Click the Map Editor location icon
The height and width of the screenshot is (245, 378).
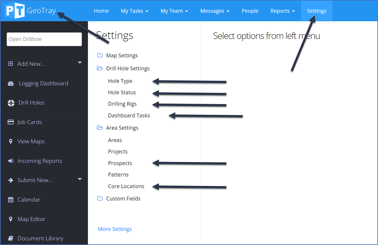point(10,219)
